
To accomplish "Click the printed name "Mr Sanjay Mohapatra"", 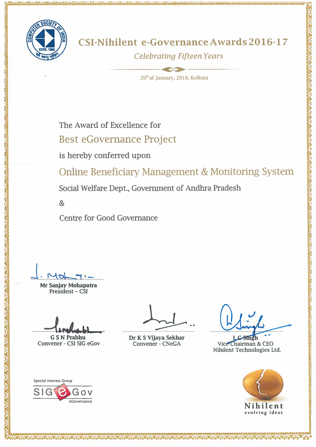I will pyautogui.click(x=68, y=285).
